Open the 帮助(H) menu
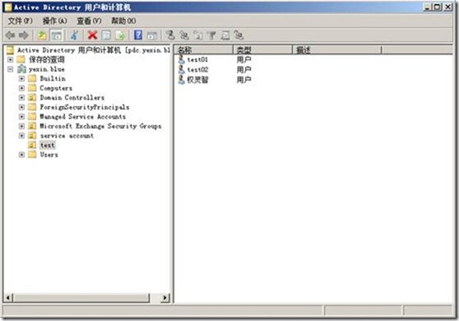 (x=123, y=21)
